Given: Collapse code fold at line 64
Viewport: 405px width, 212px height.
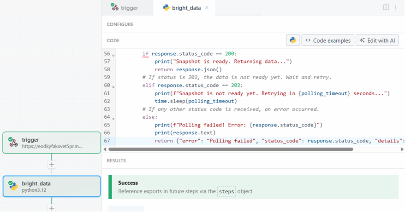Looking at the screenshot, I should [x=113, y=119].
